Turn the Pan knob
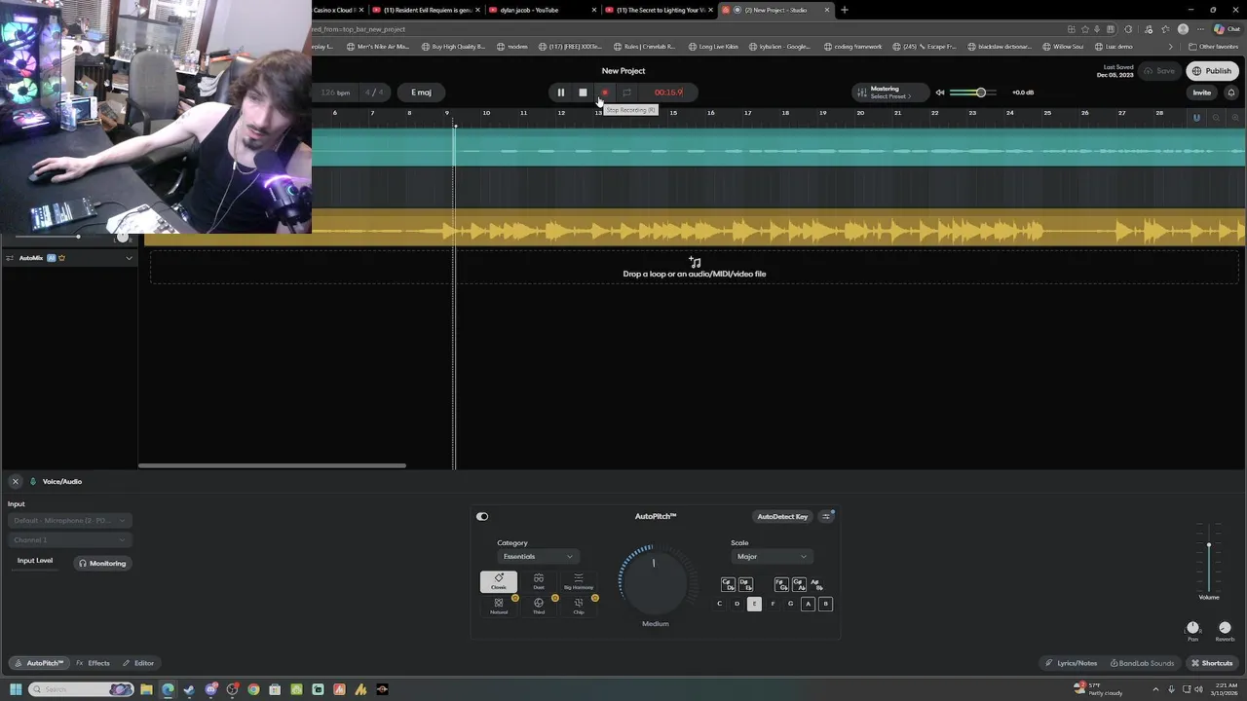This screenshot has width=1247, height=701. pos(1192,627)
